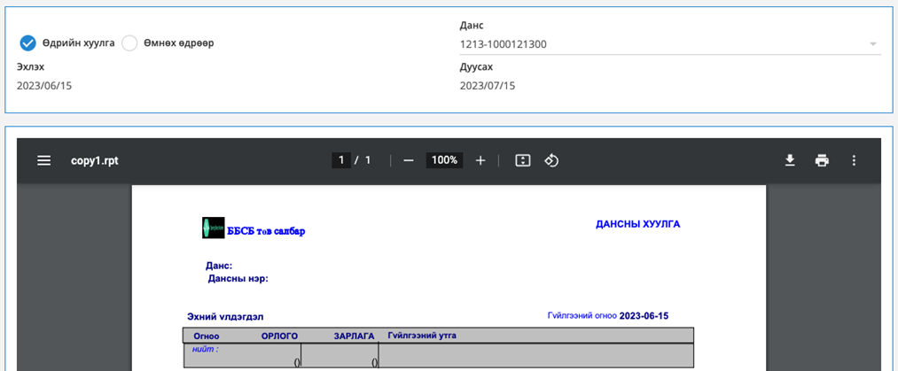The width and height of the screenshot is (898, 371).
Task: Download the copy1.rpt report
Action: point(790,160)
